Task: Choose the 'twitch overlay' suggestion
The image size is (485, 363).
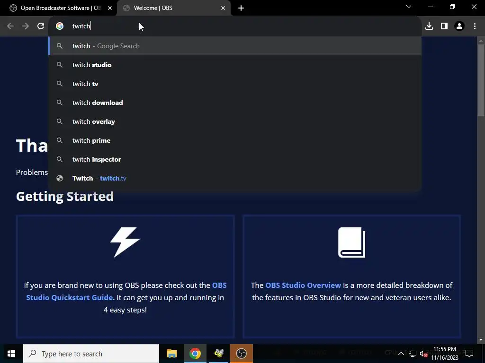Action: (235, 121)
